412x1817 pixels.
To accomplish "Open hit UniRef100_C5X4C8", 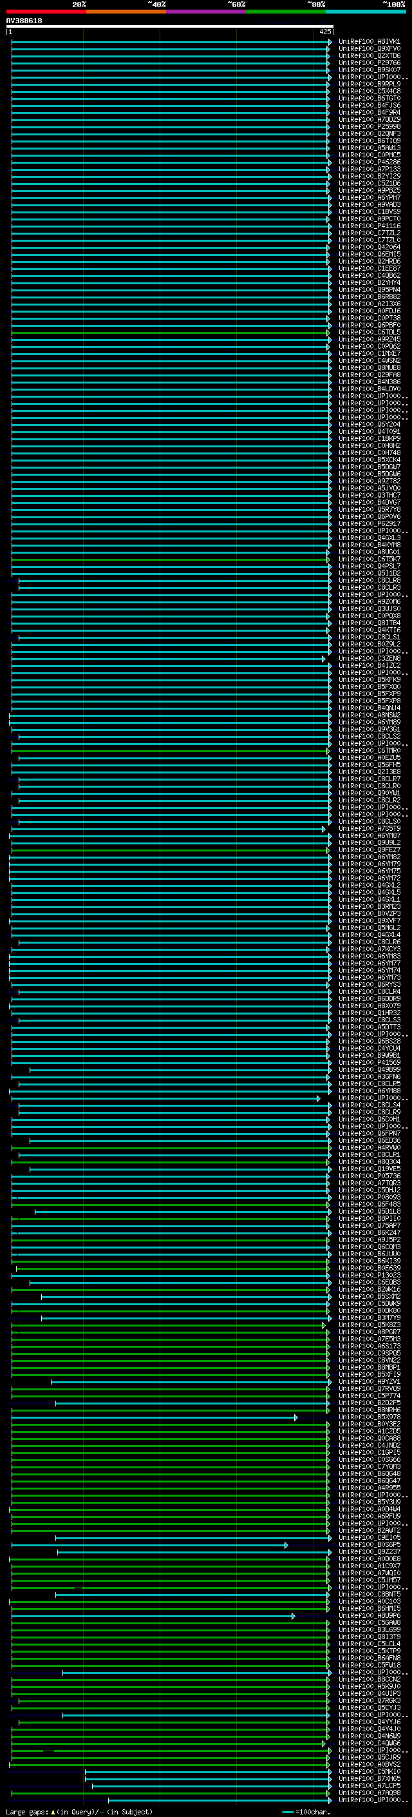I will (x=370, y=91).
